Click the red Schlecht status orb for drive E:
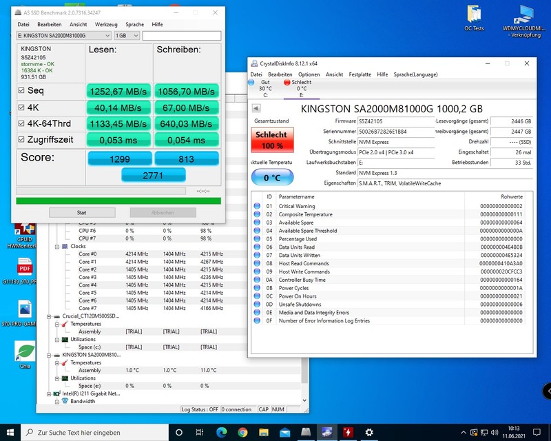The image size is (551, 441). [x=287, y=82]
